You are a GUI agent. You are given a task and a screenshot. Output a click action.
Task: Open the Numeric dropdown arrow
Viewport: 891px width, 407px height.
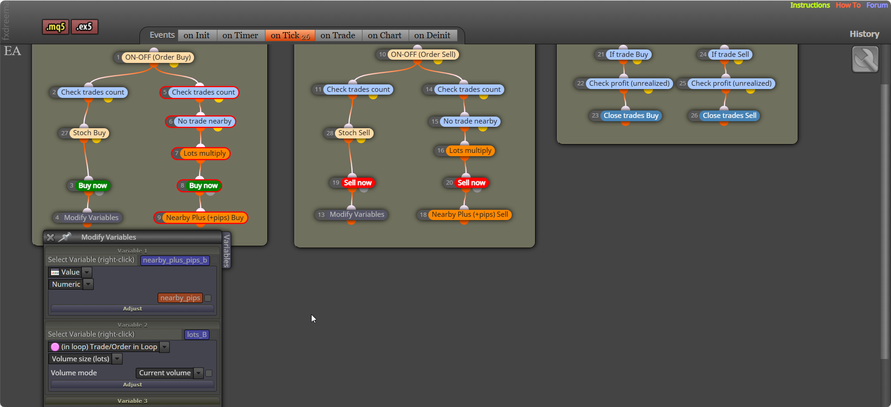point(89,284)
